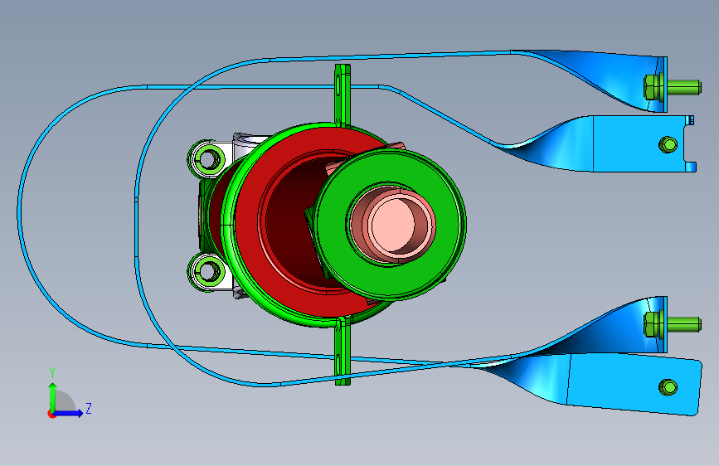Select the green bracket above the red ring
The height and width of the screenshot is (466, 719).
(x=342, y=95)
